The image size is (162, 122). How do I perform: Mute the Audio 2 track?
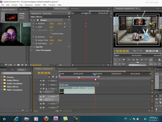click(x=41, y=104)
